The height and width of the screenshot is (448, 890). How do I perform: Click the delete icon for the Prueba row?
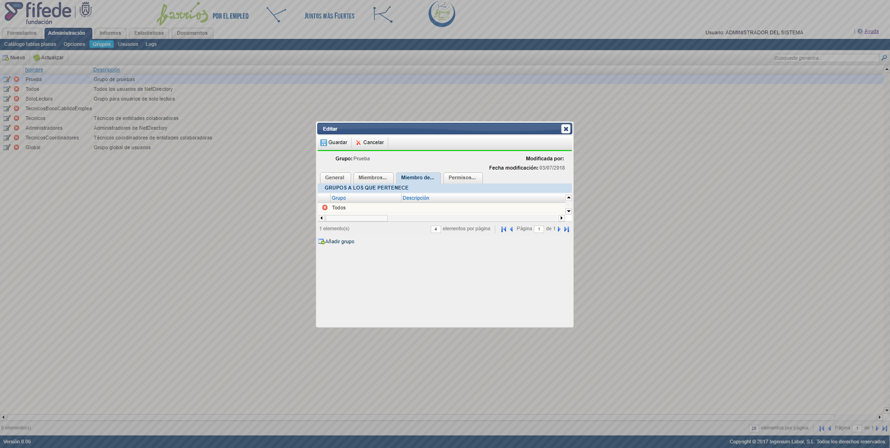pos(17,79)
